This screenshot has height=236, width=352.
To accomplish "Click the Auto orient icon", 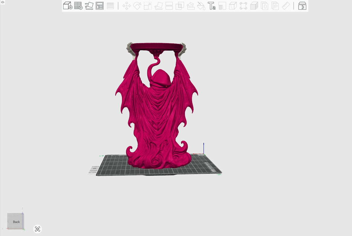I will coord(89,6).
